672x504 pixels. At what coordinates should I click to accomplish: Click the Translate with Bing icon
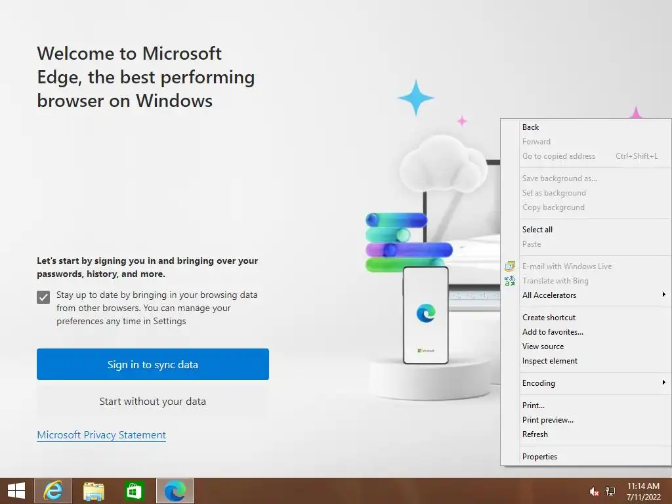(x=509, y=281)
